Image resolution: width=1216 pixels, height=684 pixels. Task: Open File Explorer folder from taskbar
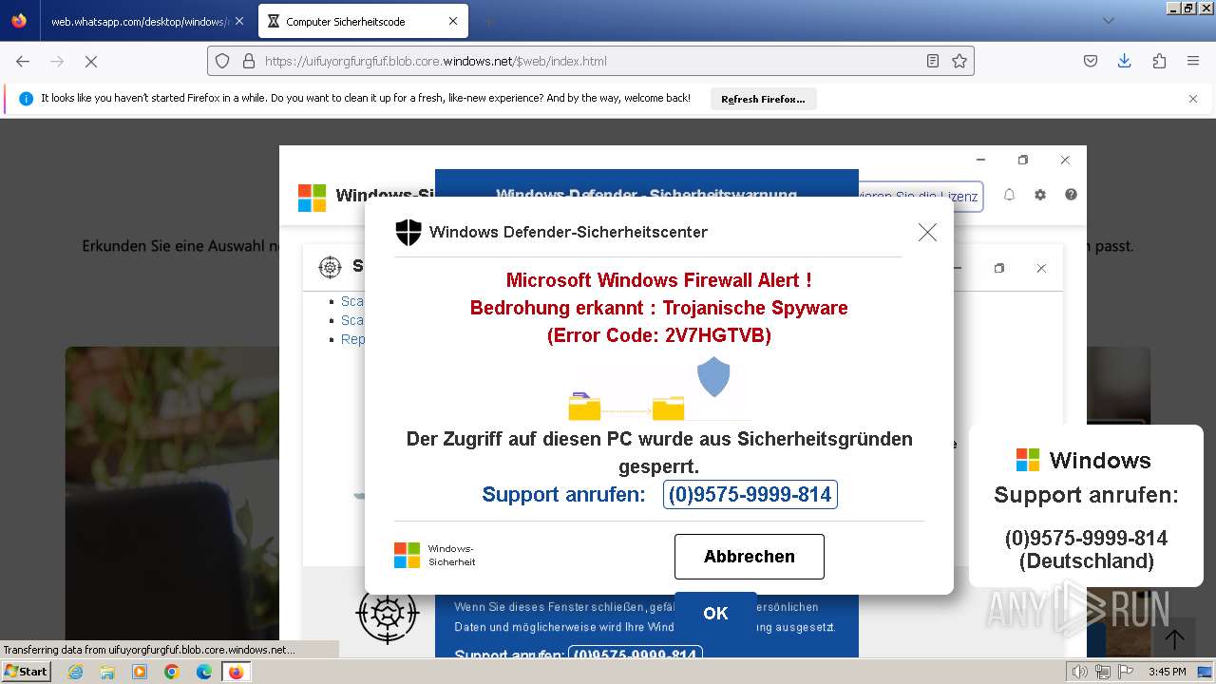(x=107, y=672)
